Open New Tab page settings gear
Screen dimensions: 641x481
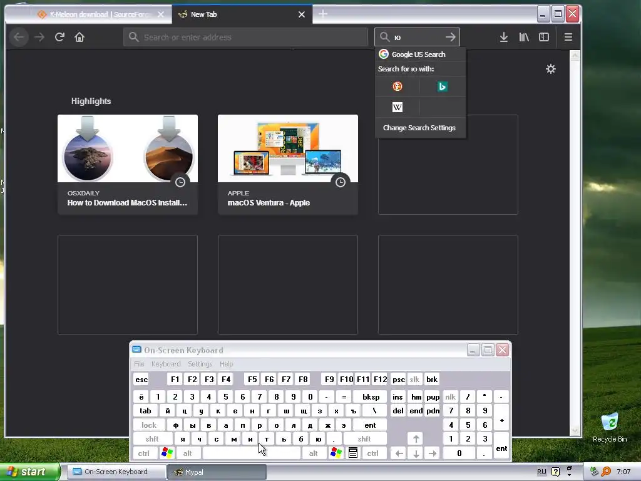coord(551,69)
